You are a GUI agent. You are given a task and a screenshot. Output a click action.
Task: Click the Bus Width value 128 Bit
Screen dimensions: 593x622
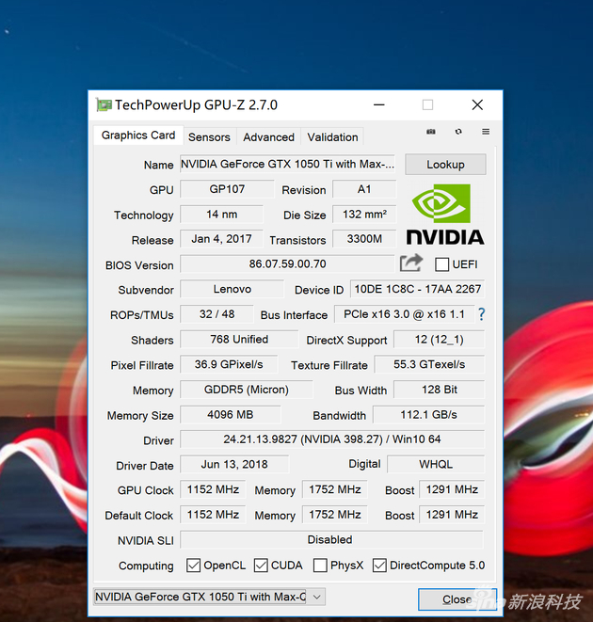439,390
